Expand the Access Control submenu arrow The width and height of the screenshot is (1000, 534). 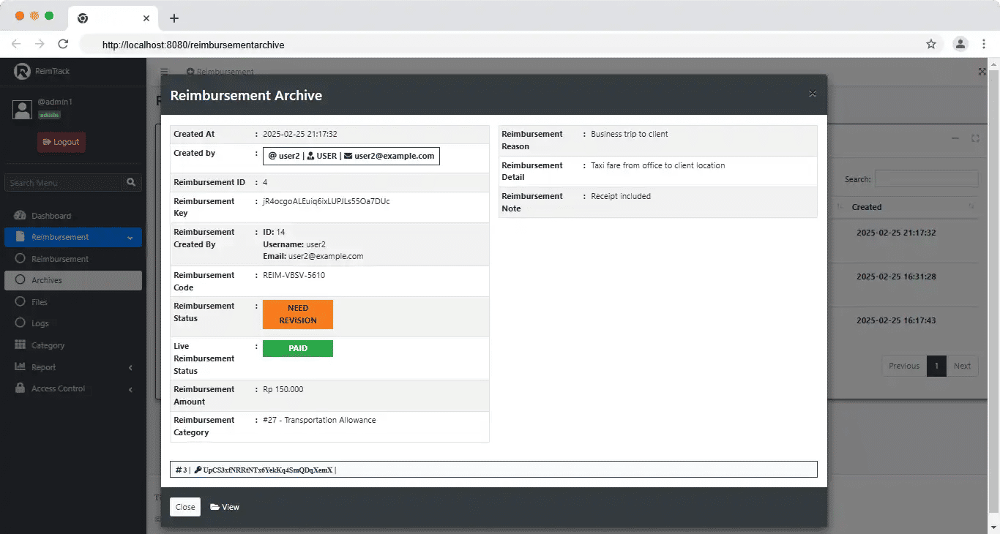130,389
